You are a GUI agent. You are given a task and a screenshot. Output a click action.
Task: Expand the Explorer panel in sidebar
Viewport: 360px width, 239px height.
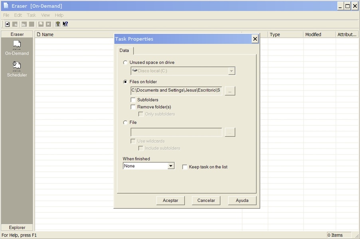(17, 227)
